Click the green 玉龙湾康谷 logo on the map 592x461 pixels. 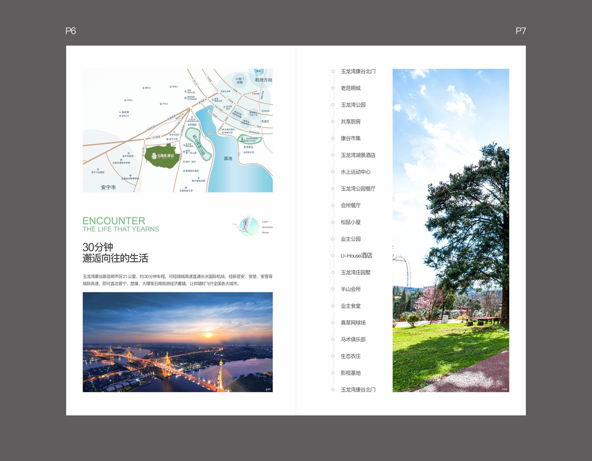point(163,156)
